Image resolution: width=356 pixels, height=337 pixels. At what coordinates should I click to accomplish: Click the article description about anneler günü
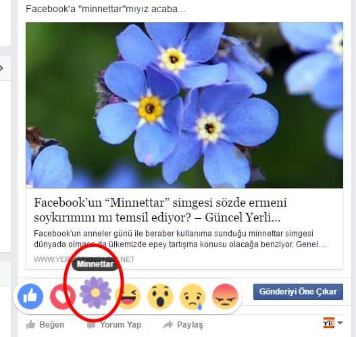coord(180,239)
